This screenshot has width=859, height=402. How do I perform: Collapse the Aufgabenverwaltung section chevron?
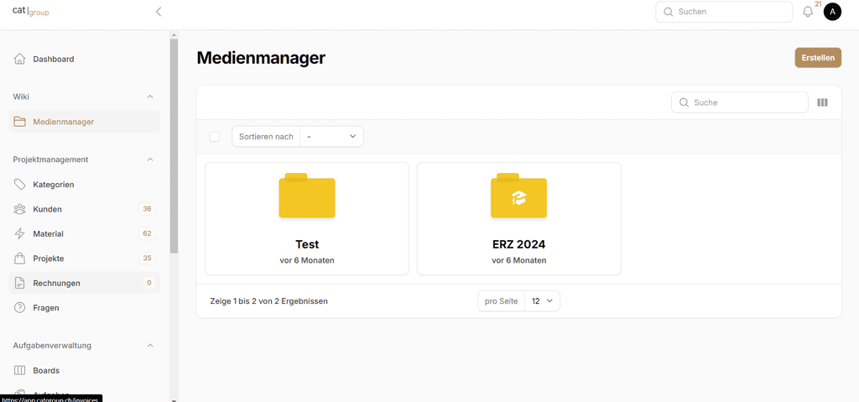point(150,346)
